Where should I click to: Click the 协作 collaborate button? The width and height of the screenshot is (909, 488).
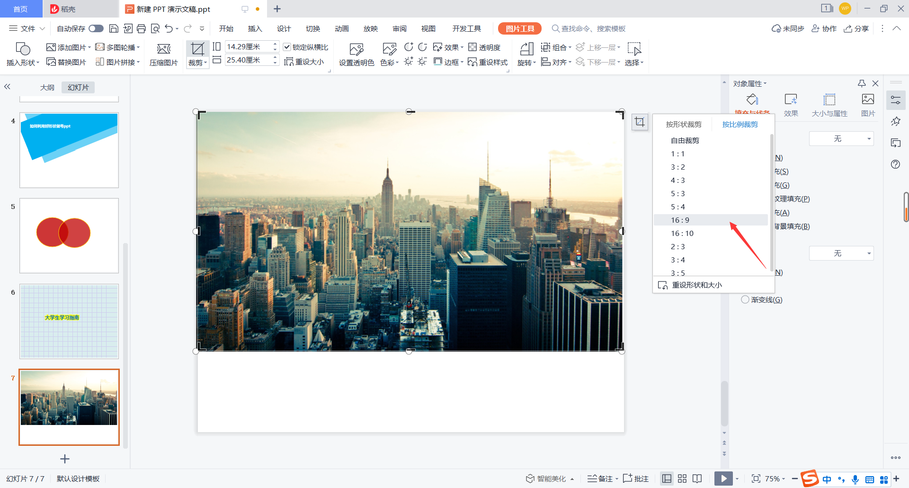coord(824,28)
